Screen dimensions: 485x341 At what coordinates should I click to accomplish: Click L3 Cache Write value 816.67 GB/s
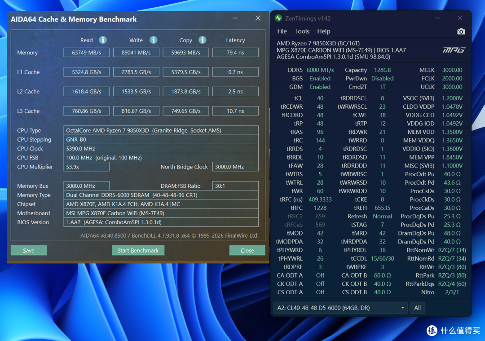click(x=136, y=111)
